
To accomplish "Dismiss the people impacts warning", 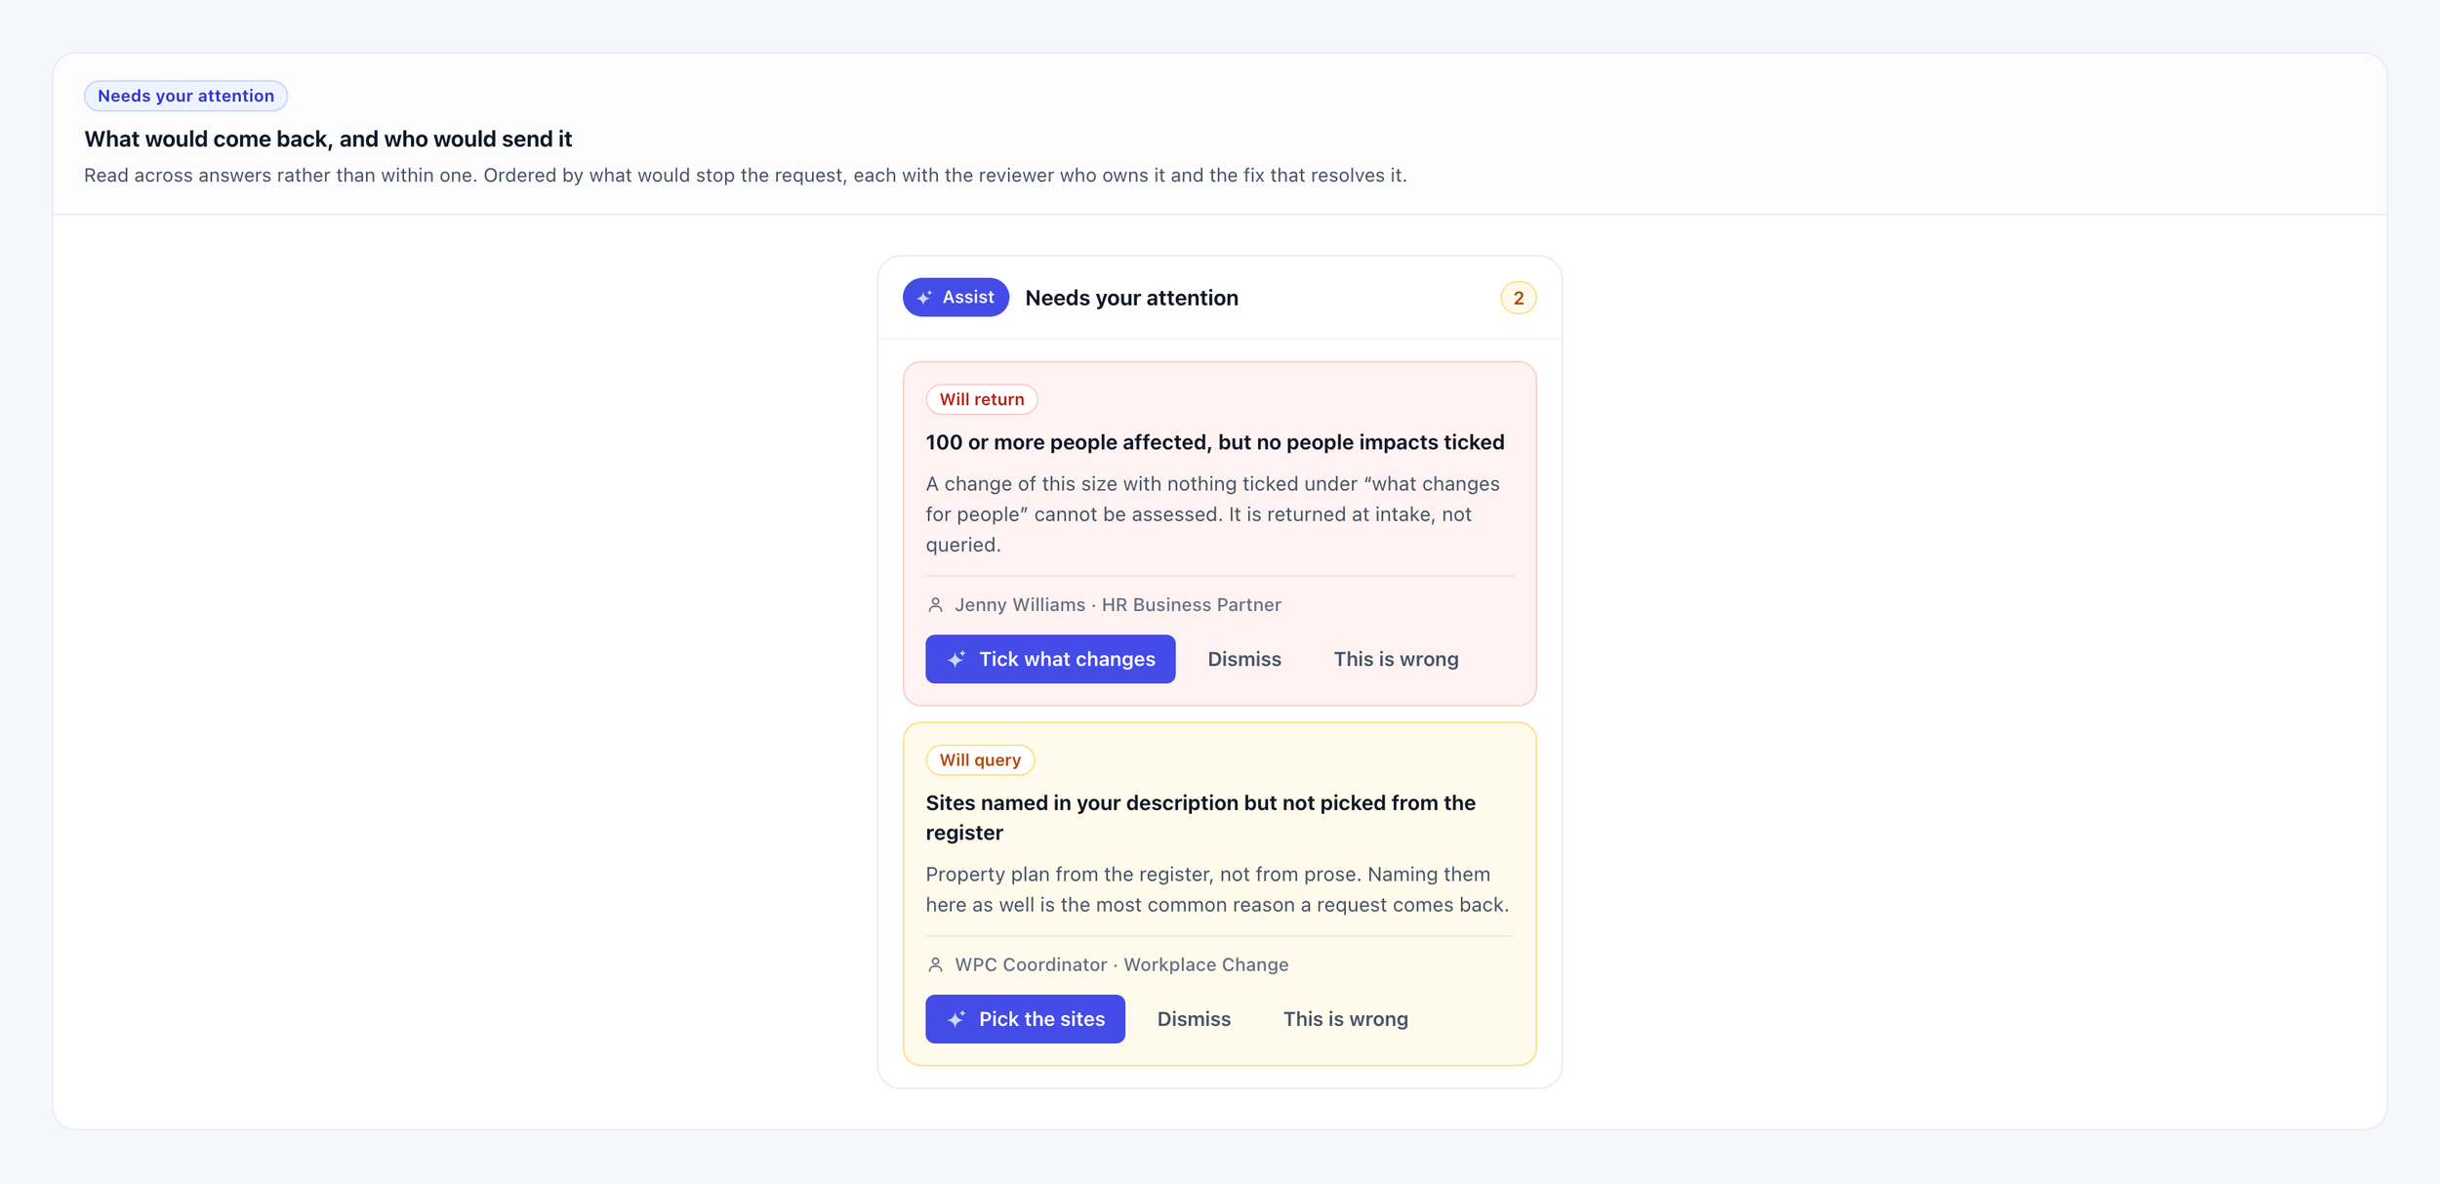I will (1244, 659).
